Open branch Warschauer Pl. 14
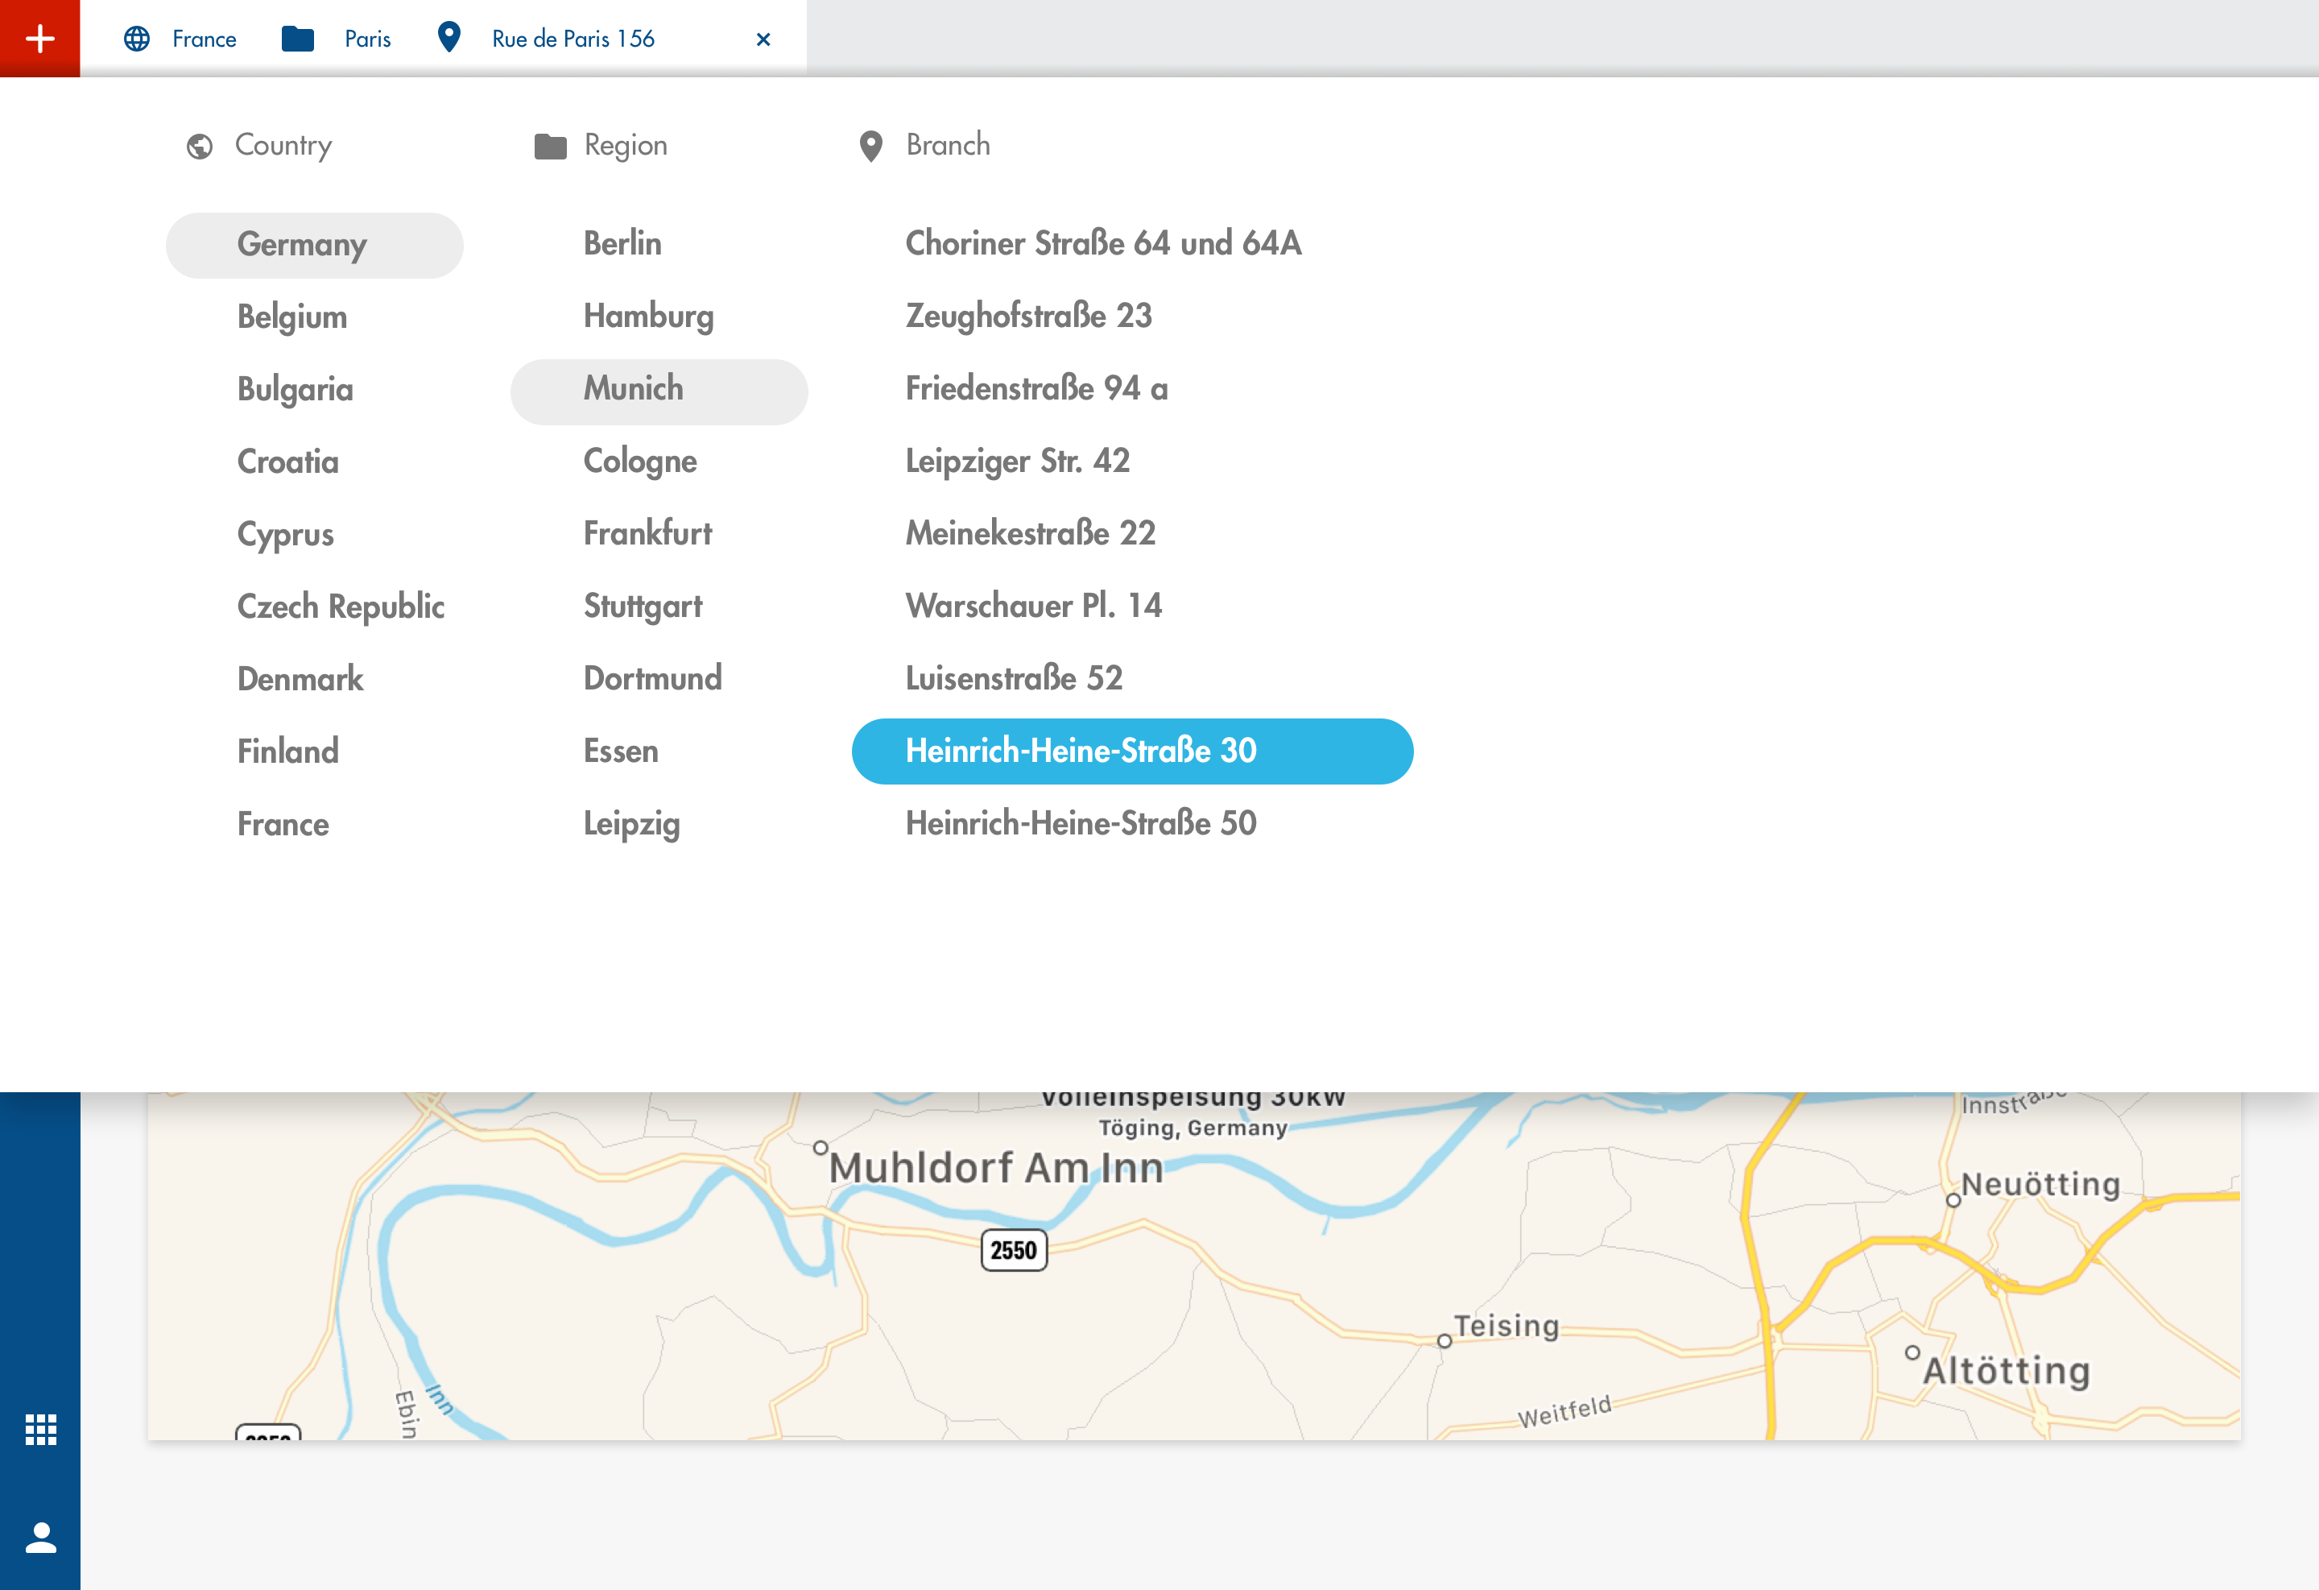Image resolution: width=2319 pixels, height=1590 pixels. point(1034,606)
